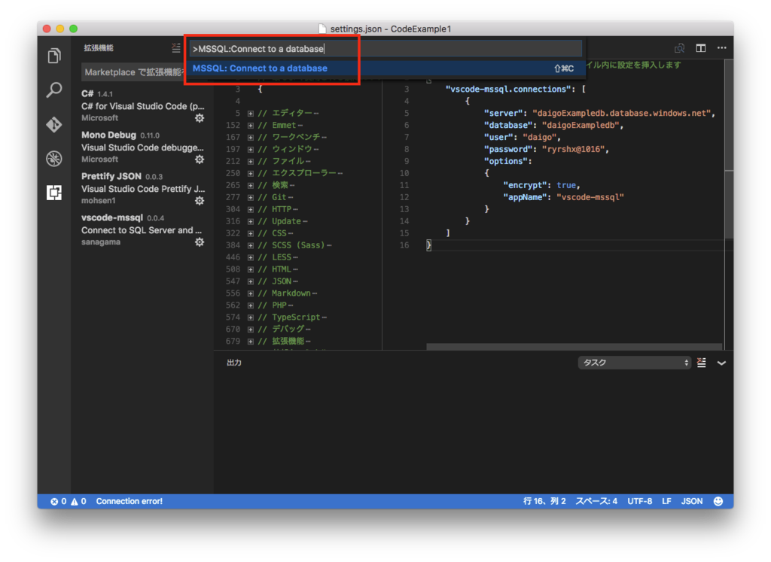Click the feedback smiley in status bar
The height and width of the screenshot is (562, 771).
tap(718, 501)
